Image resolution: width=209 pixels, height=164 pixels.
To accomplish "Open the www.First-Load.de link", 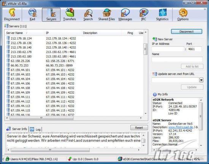I will (x=180, y=127).
